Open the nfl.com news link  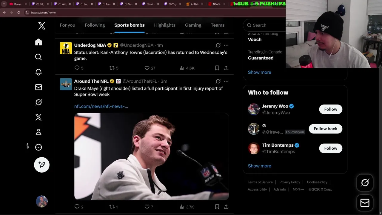pyautogui.click(x=101, y=106)
